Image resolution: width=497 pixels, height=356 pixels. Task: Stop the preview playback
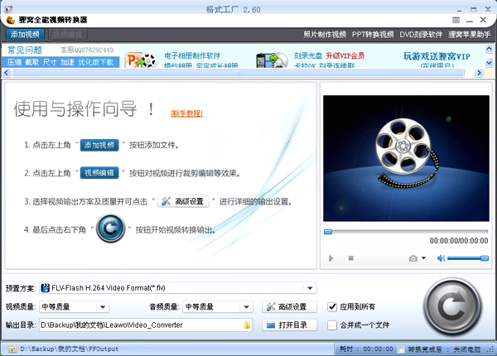(x=350, y=258)
